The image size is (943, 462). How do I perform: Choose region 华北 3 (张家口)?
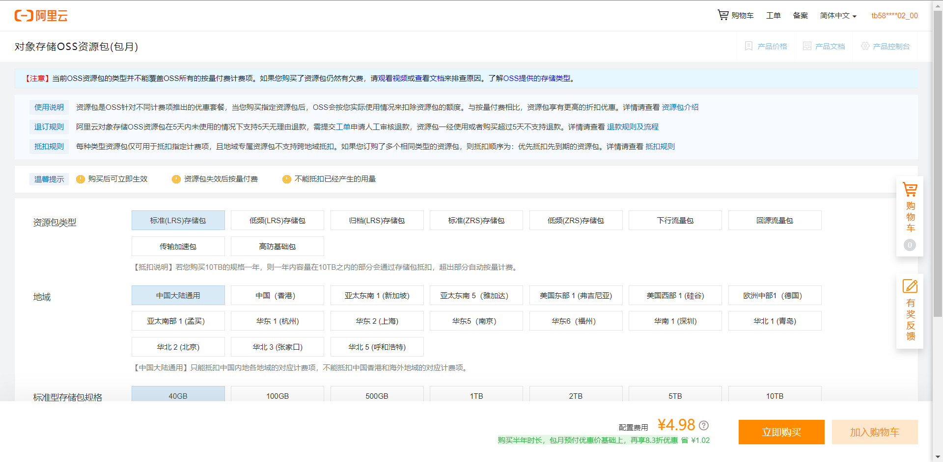point(277,347)
